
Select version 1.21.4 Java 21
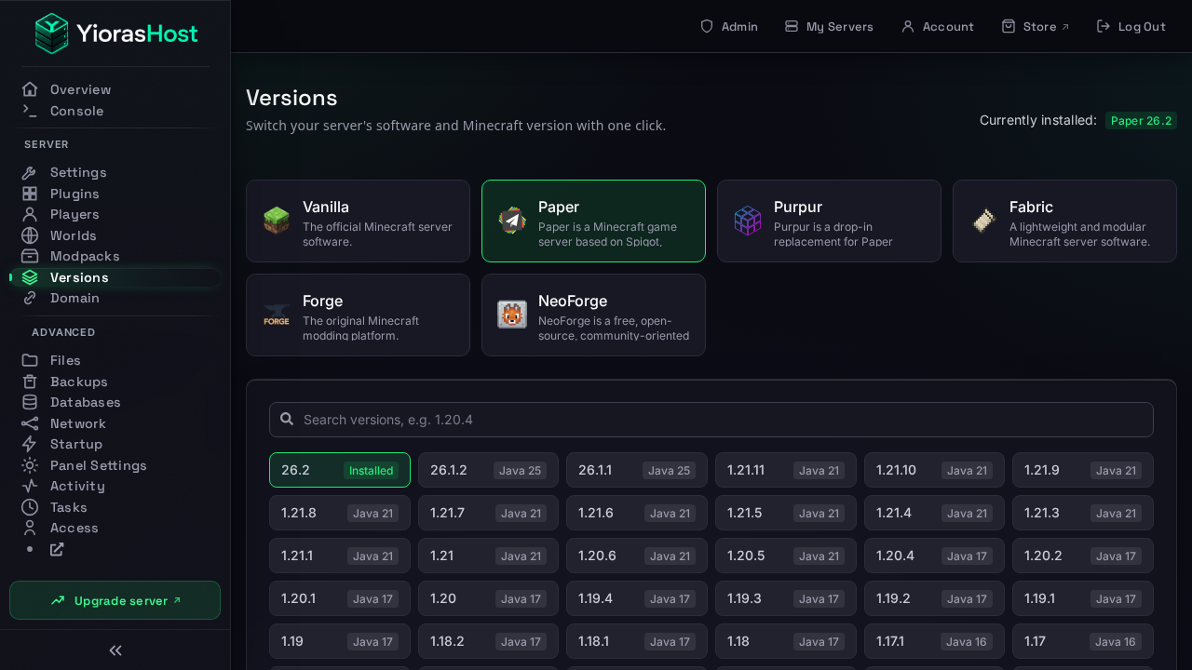pyautogui.click(x=934, y=513)
